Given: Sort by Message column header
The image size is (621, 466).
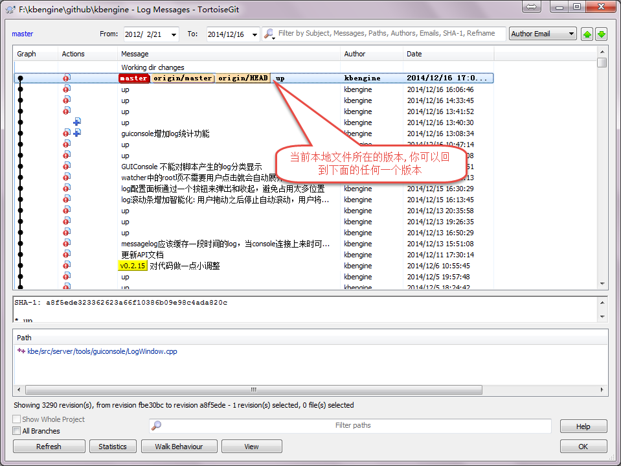Looking at the screenshot, I should 229,54.
